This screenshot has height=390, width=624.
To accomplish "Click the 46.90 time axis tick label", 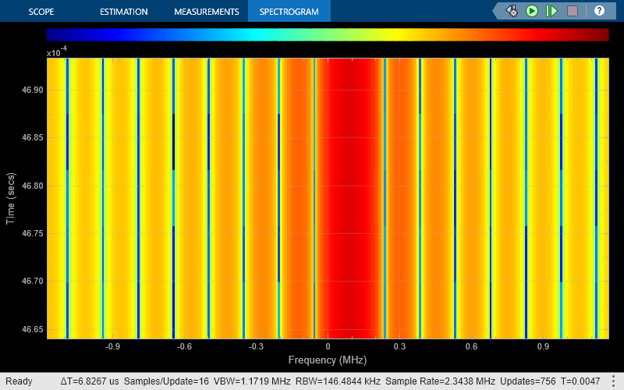I will pyautogui.click(x=33, y=90).
